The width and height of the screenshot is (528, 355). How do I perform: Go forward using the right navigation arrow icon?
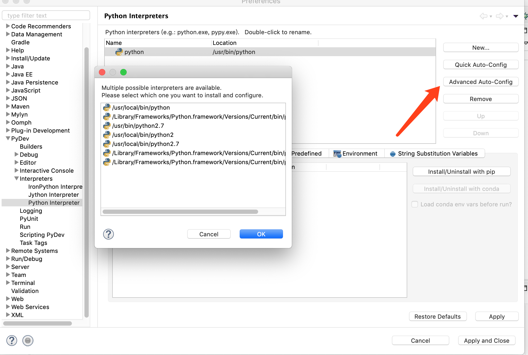point(499,16)
